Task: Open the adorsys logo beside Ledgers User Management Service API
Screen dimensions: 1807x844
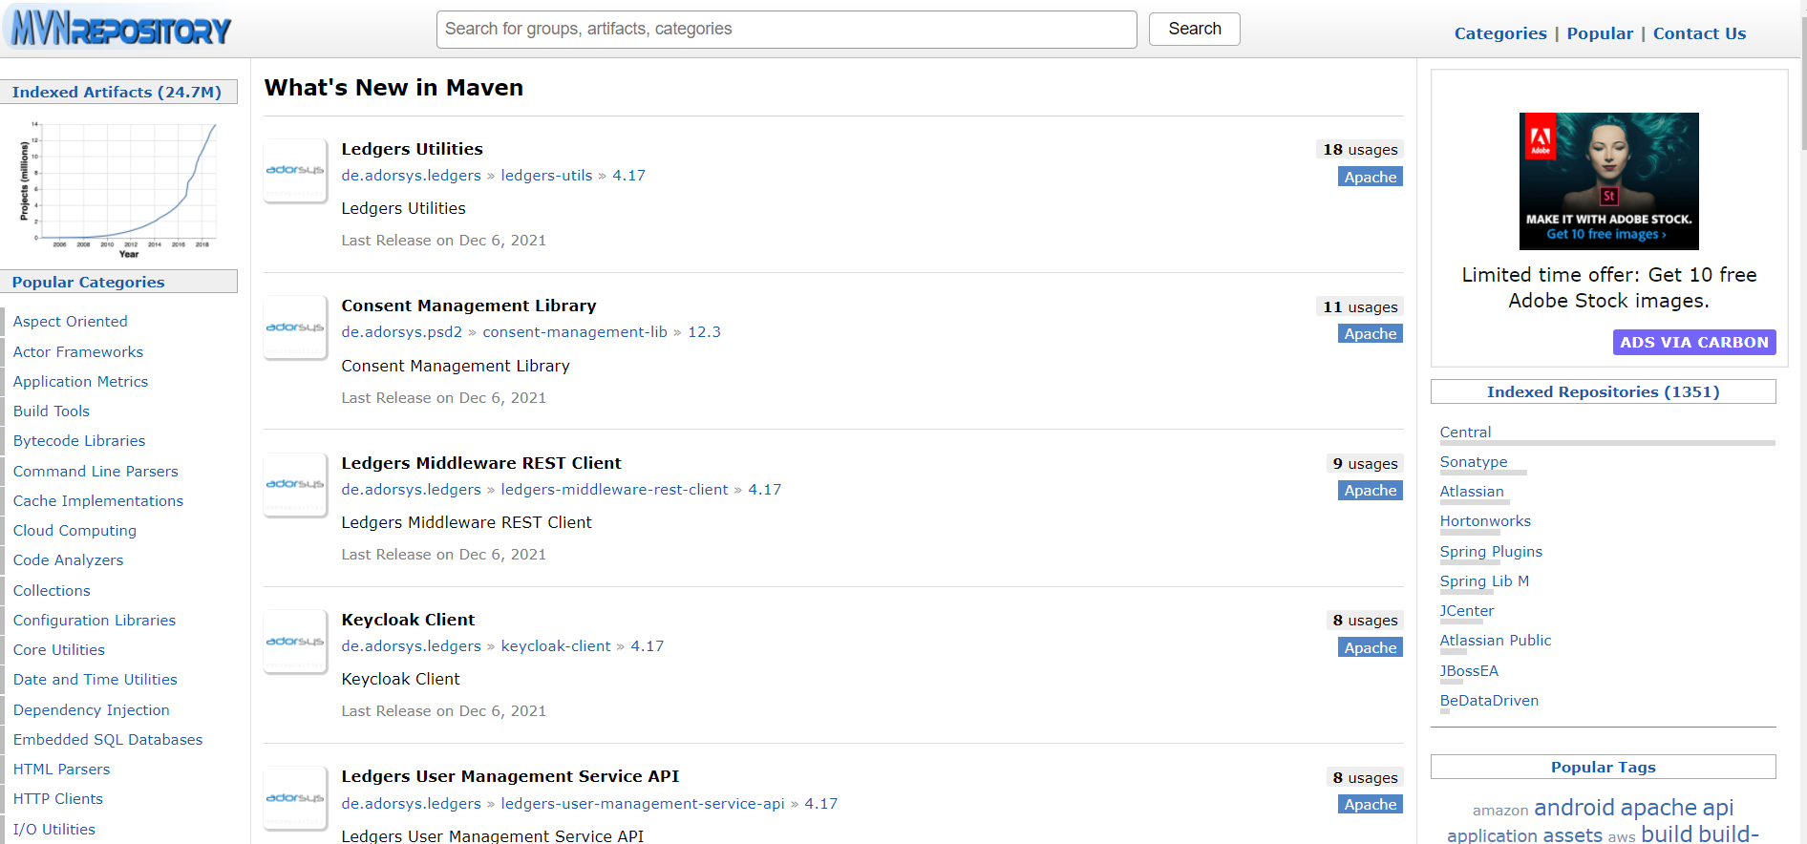Action: (295, 798)
